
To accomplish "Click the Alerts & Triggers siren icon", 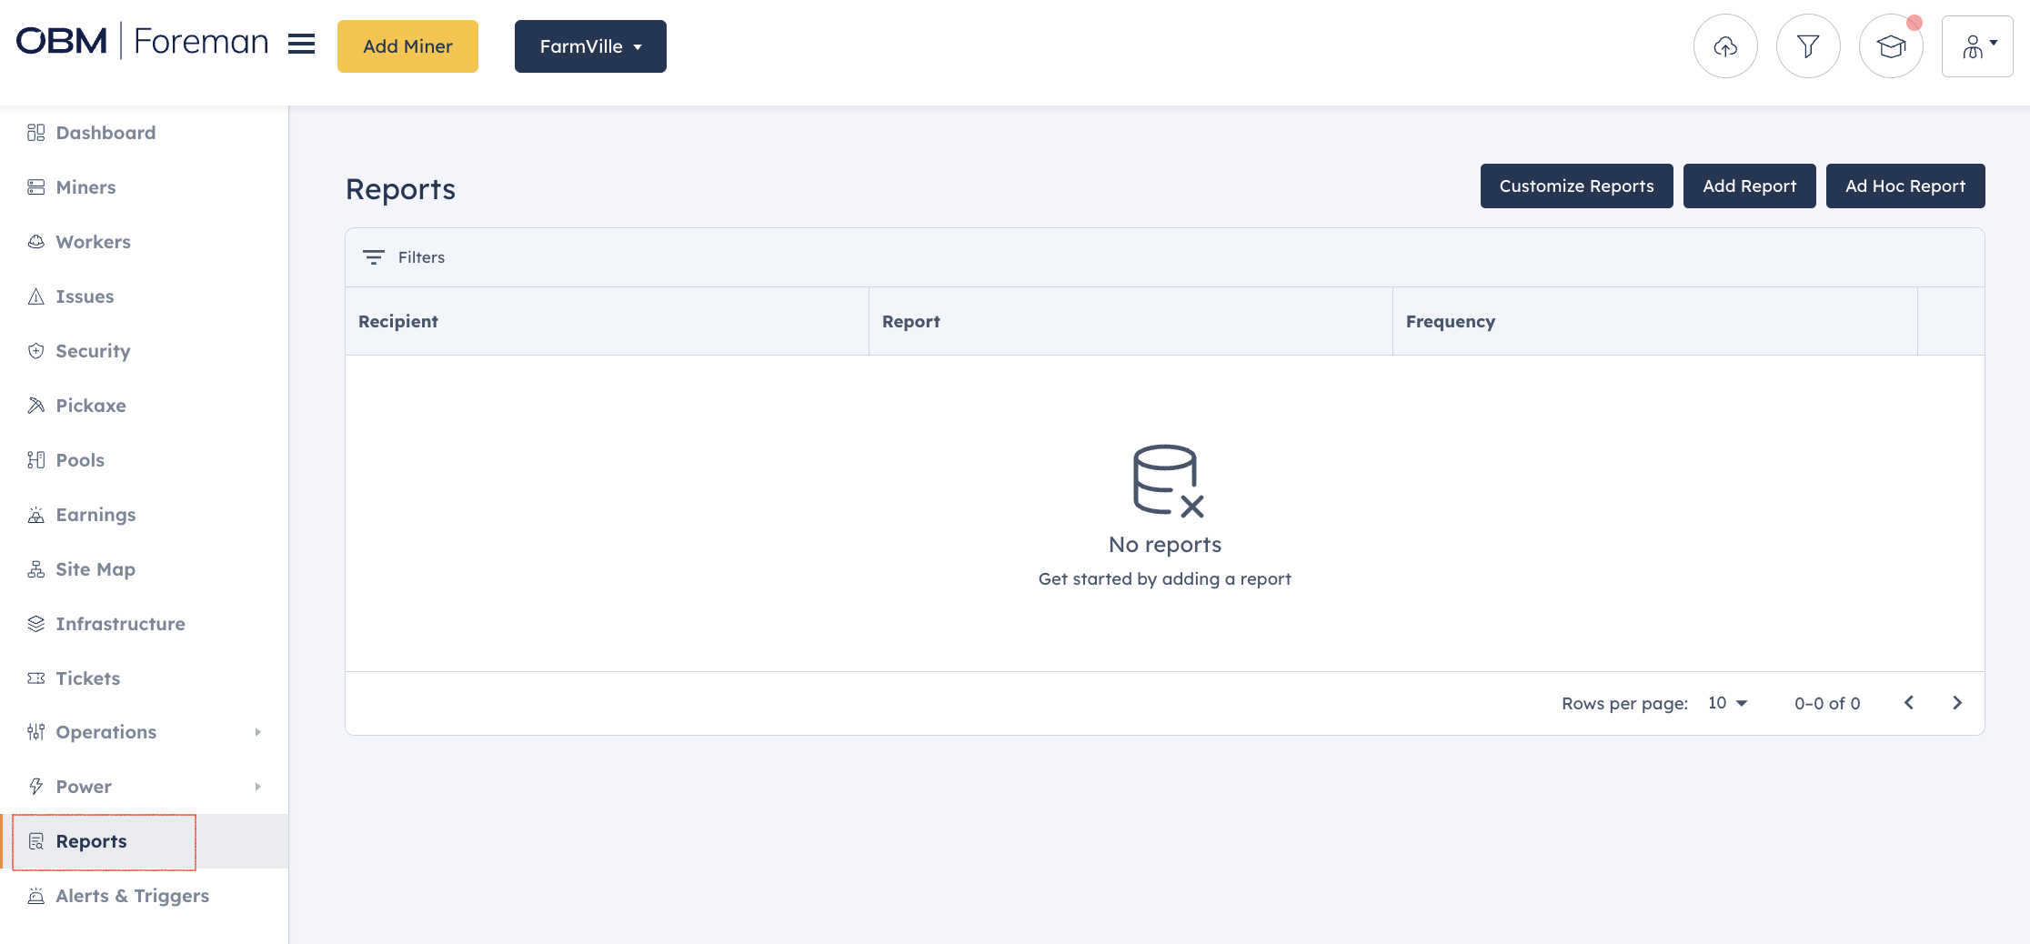I will [x=36, y=896].
